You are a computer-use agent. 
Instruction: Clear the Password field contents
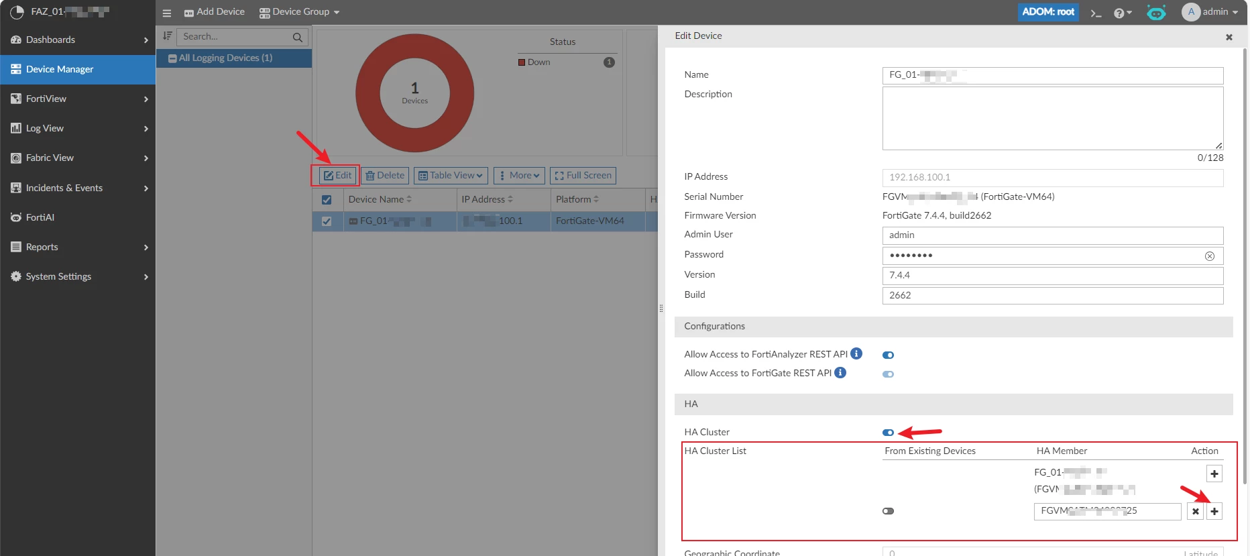1210,256
